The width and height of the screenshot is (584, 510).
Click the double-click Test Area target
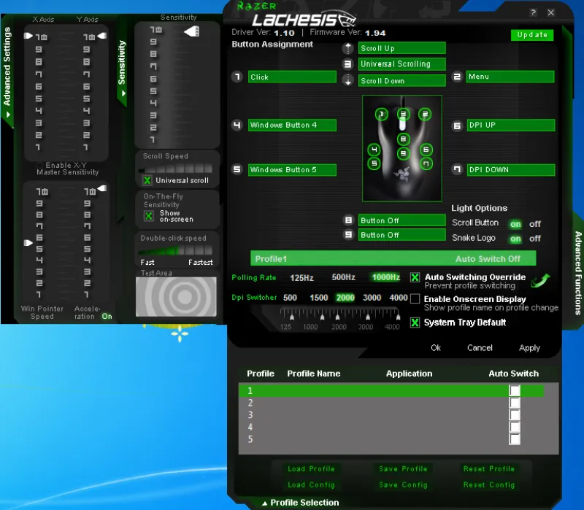click(177, 297)
